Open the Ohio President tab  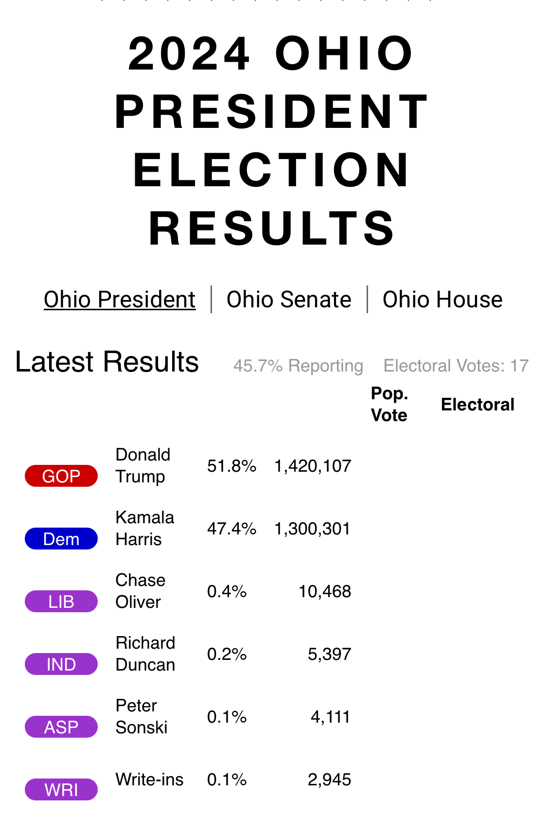(x=120, y=300)
